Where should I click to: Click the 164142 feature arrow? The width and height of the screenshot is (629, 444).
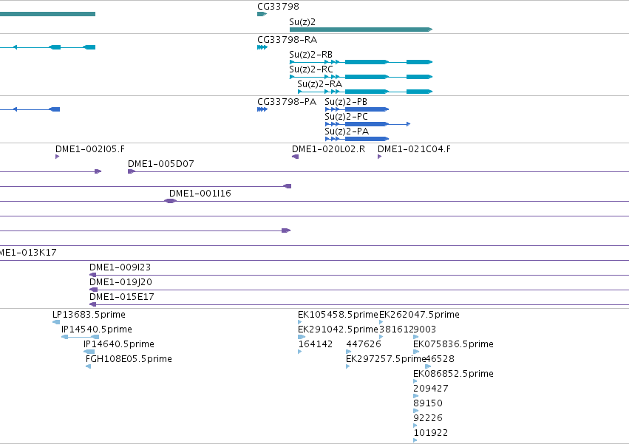coord(299,352)
